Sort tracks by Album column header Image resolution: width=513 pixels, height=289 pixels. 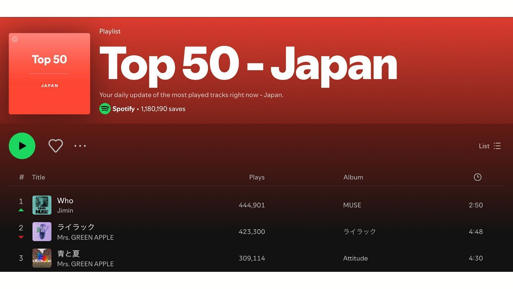click(x=353, y=177)
